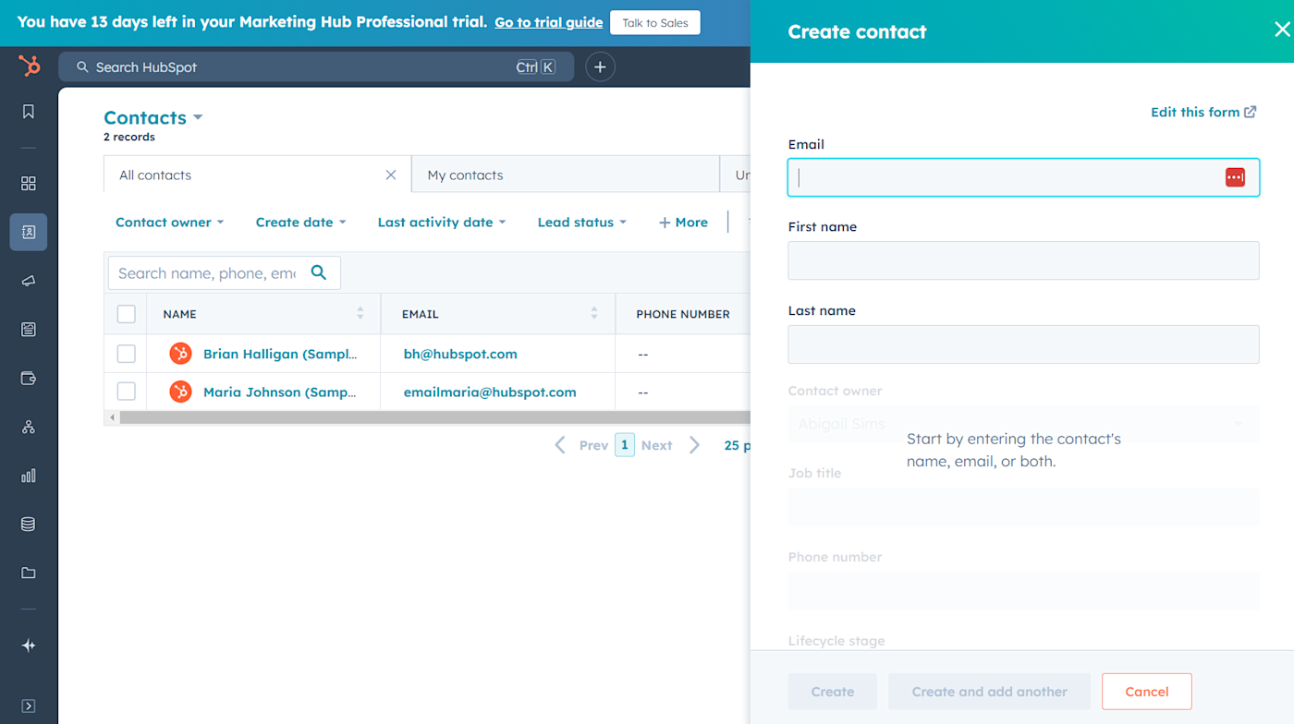Click the Talk to Sales button
Viewport: 1294px width, 724px height.
[655, 22]
